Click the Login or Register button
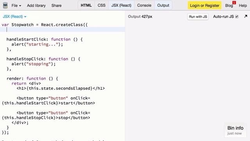The image size is (250, 141). (x=205, y=5)
